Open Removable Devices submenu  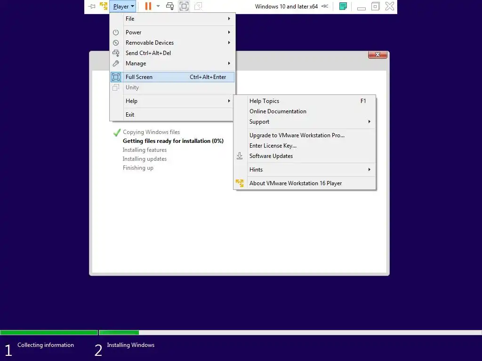click(172, 43)
